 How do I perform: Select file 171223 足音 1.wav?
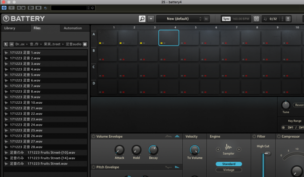46,53
